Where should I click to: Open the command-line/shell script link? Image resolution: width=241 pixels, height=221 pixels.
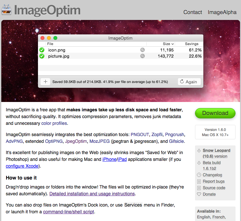point(69,212)
